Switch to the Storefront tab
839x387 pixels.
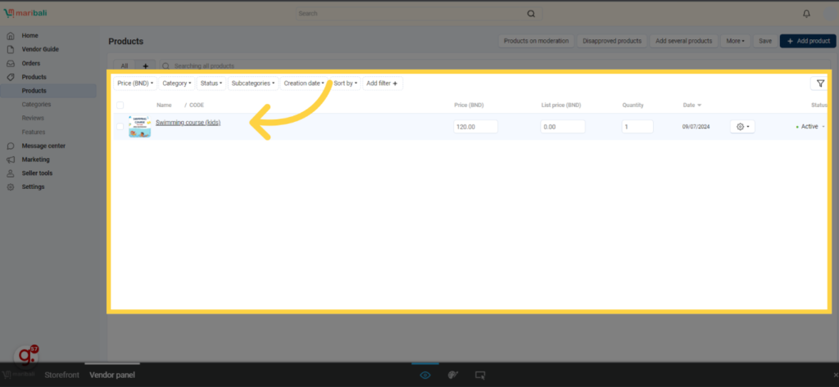pyautogui.click(x=61, y=375)
